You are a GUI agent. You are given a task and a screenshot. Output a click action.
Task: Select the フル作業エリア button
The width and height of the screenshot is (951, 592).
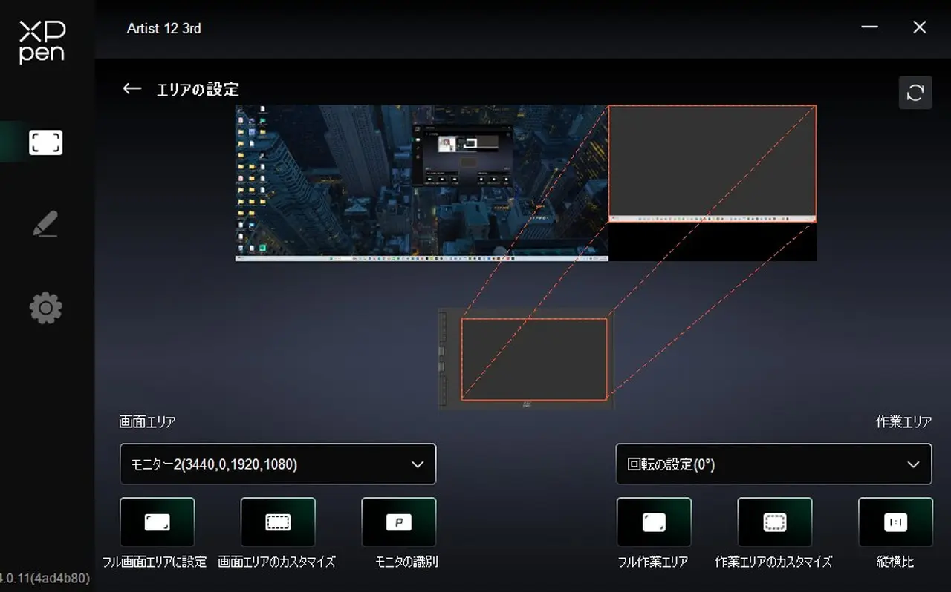click(x=653, y=522)
